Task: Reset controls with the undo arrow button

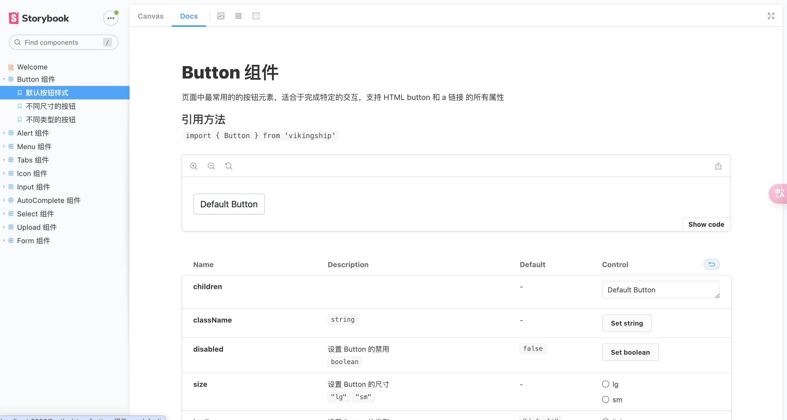Action: (x=712, y=264)
